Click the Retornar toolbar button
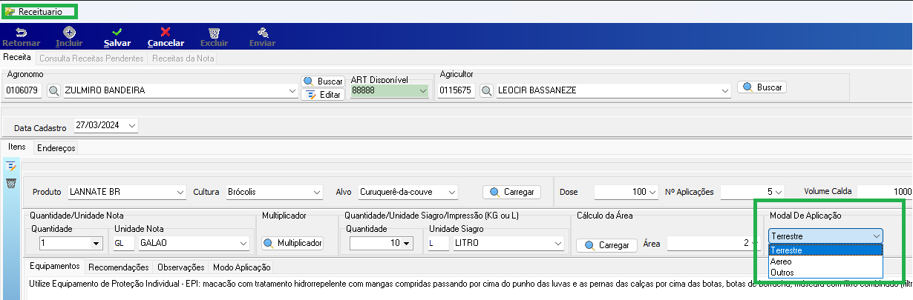Screen dimensions: 913x300 (21, 37)
